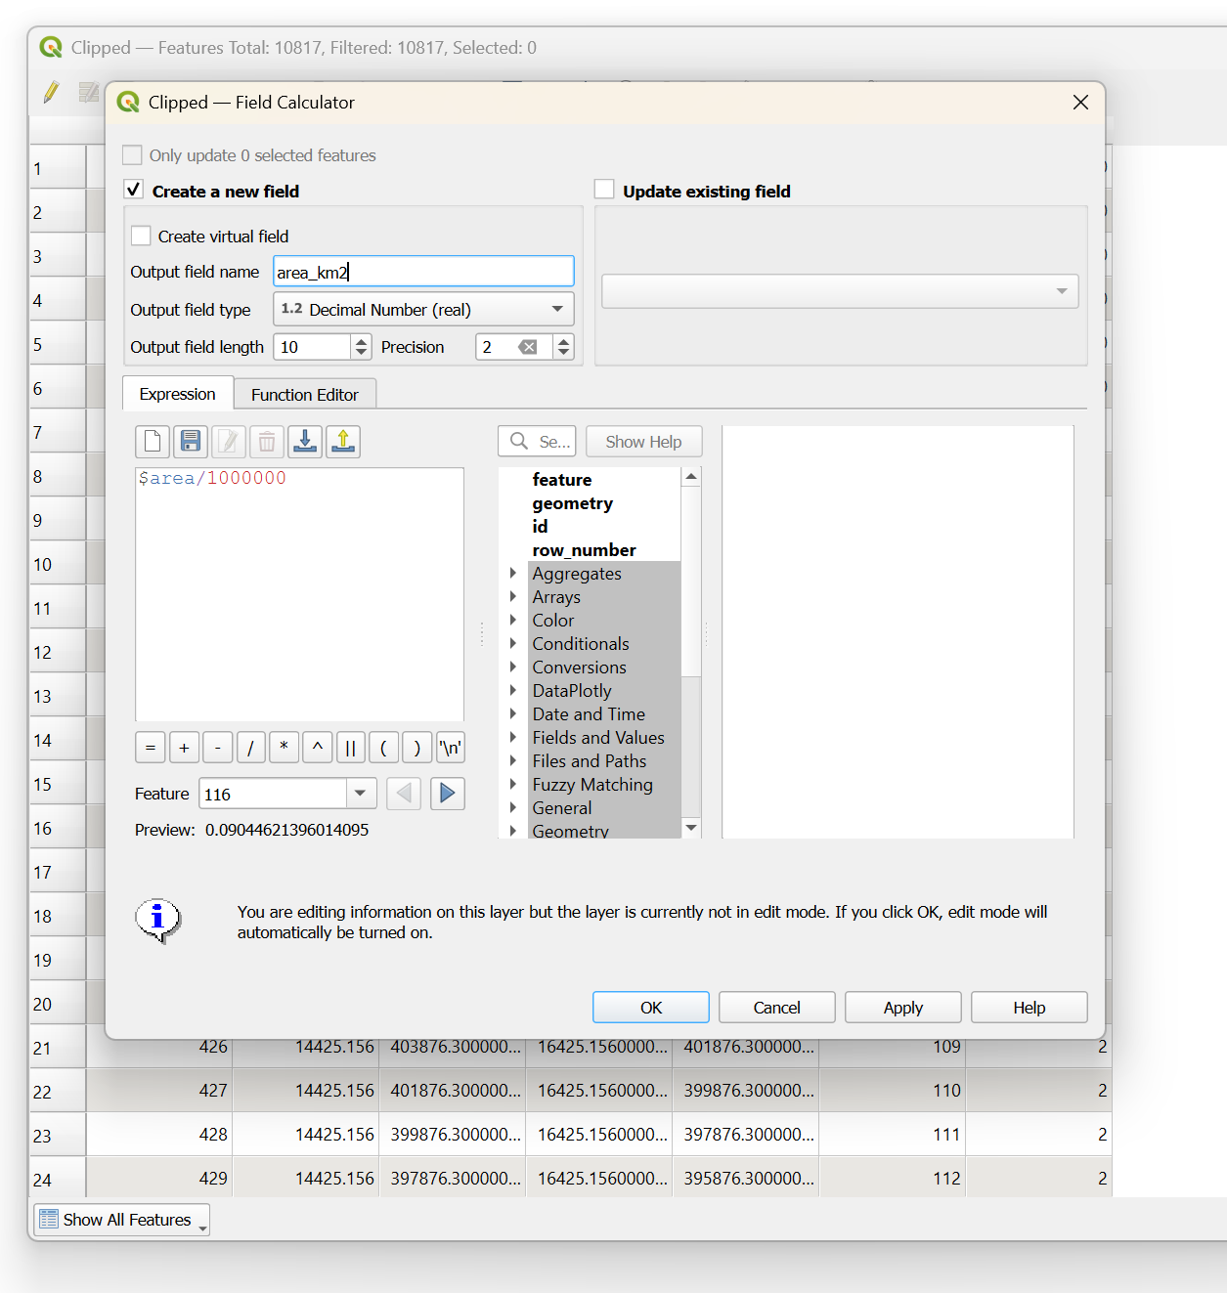Viewport: 1227px width, 1293px height.
Task: Click the import user expressions icon
Action: (305, 442)
